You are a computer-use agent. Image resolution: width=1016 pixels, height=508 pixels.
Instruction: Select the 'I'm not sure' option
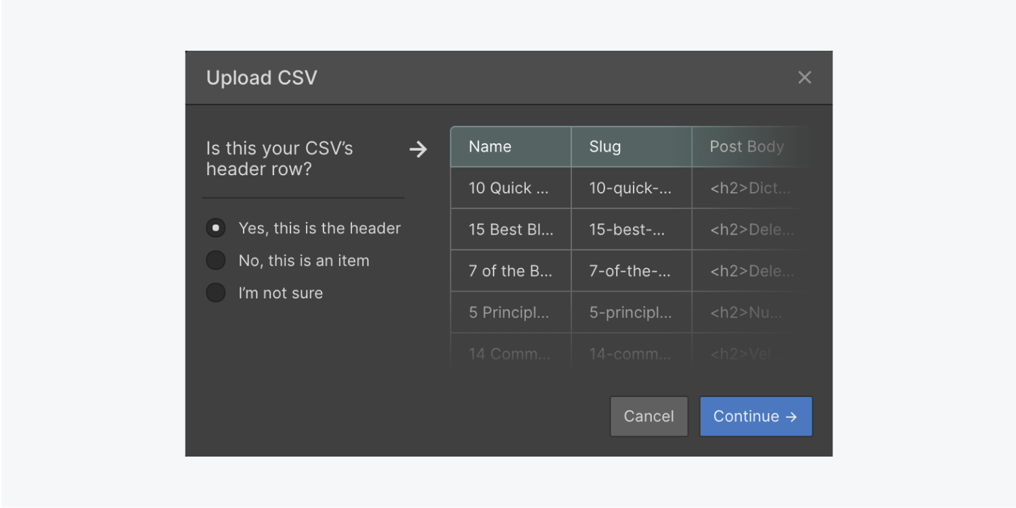pos(215,292)
